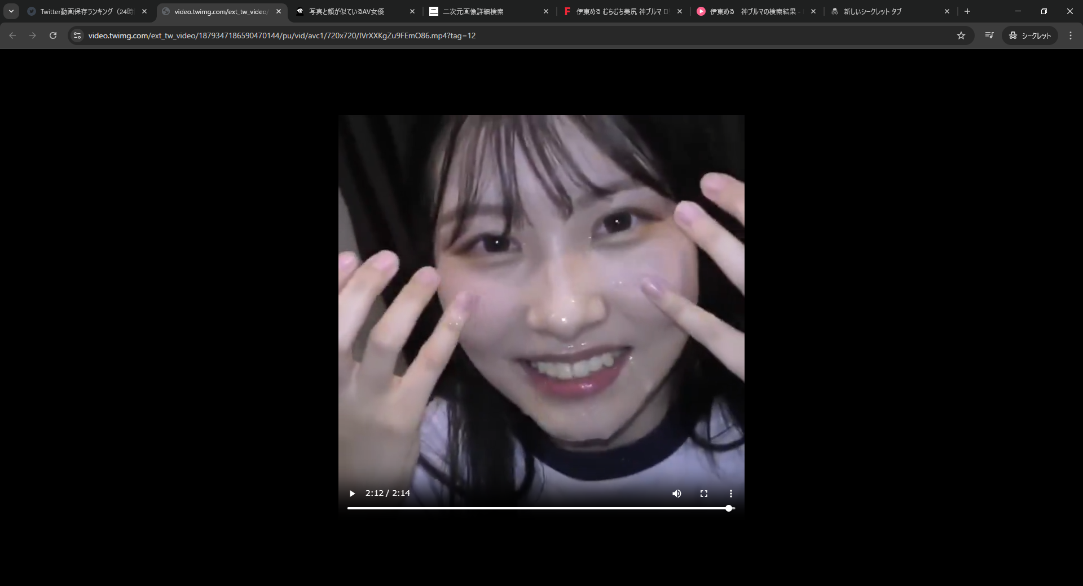Open the Chrome three-dot menu
This screenshot has width=1083, height=586.
pyautogui.click(x=1070, y=35)
